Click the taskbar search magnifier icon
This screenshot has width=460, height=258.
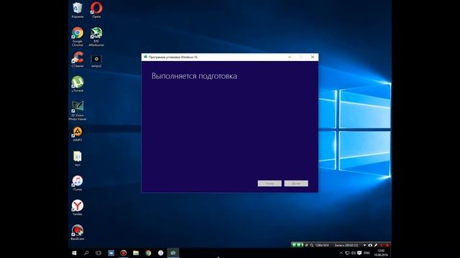(86, 253)
